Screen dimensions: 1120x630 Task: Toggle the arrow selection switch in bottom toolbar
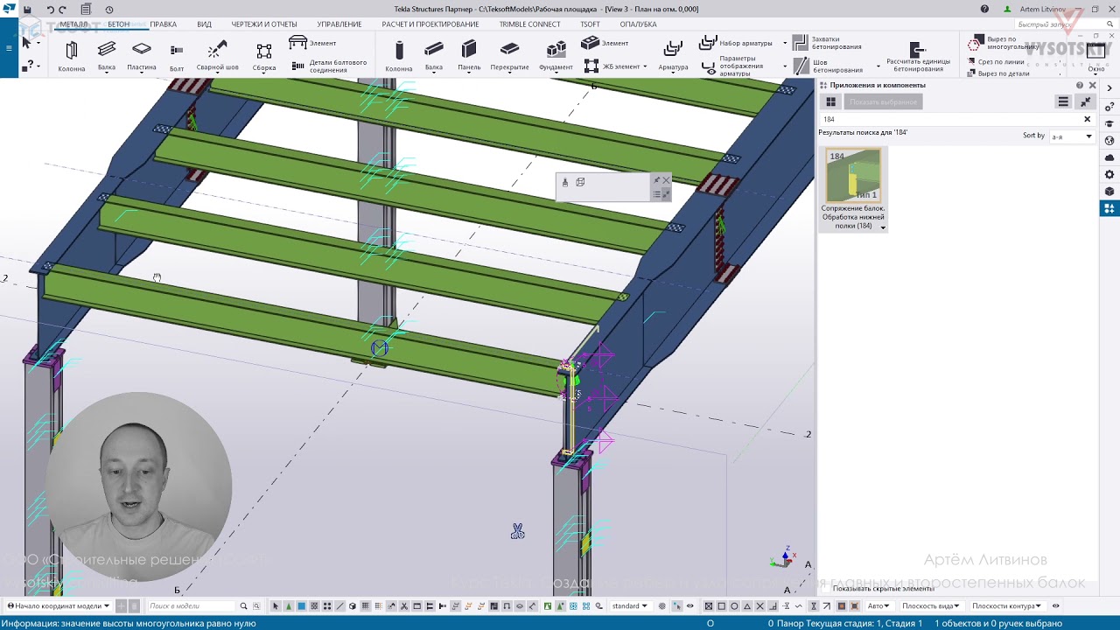276,605
